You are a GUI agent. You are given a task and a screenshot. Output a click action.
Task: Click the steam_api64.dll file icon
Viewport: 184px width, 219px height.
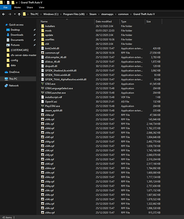click(x=42, y=110)
